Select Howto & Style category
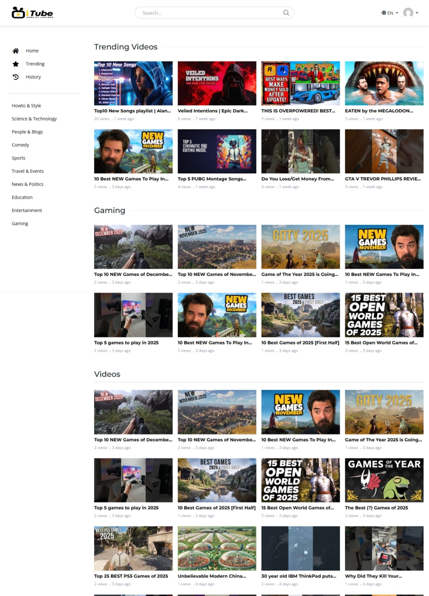 (27, 105)
